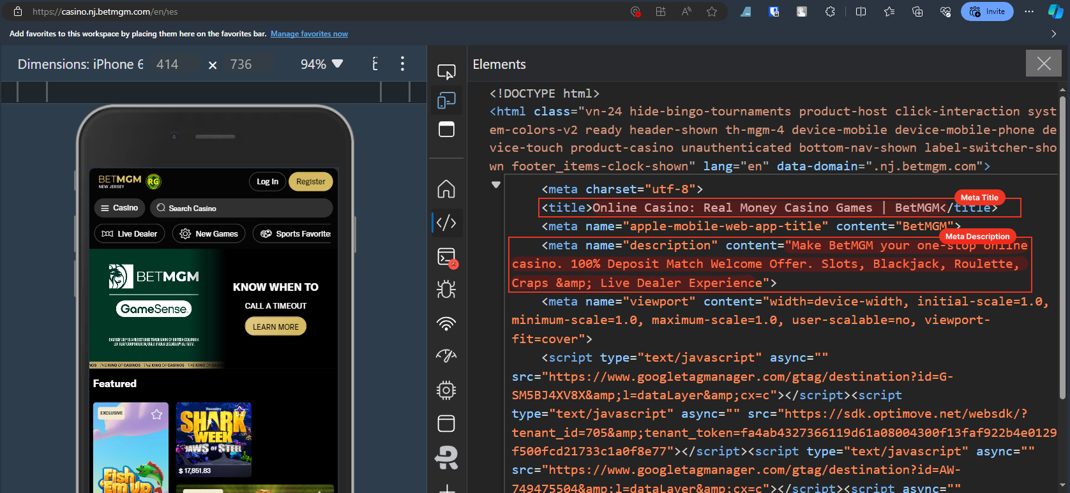Open the Fish 'Em Up game thumbnail
The height and width of the screenshot is (493, 1070).
(131, 448)
